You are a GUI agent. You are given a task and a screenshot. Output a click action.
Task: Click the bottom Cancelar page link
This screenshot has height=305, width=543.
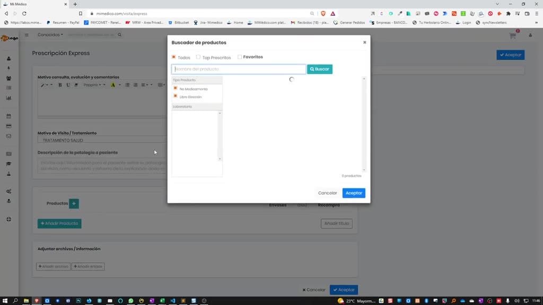(x=314, y=290)
